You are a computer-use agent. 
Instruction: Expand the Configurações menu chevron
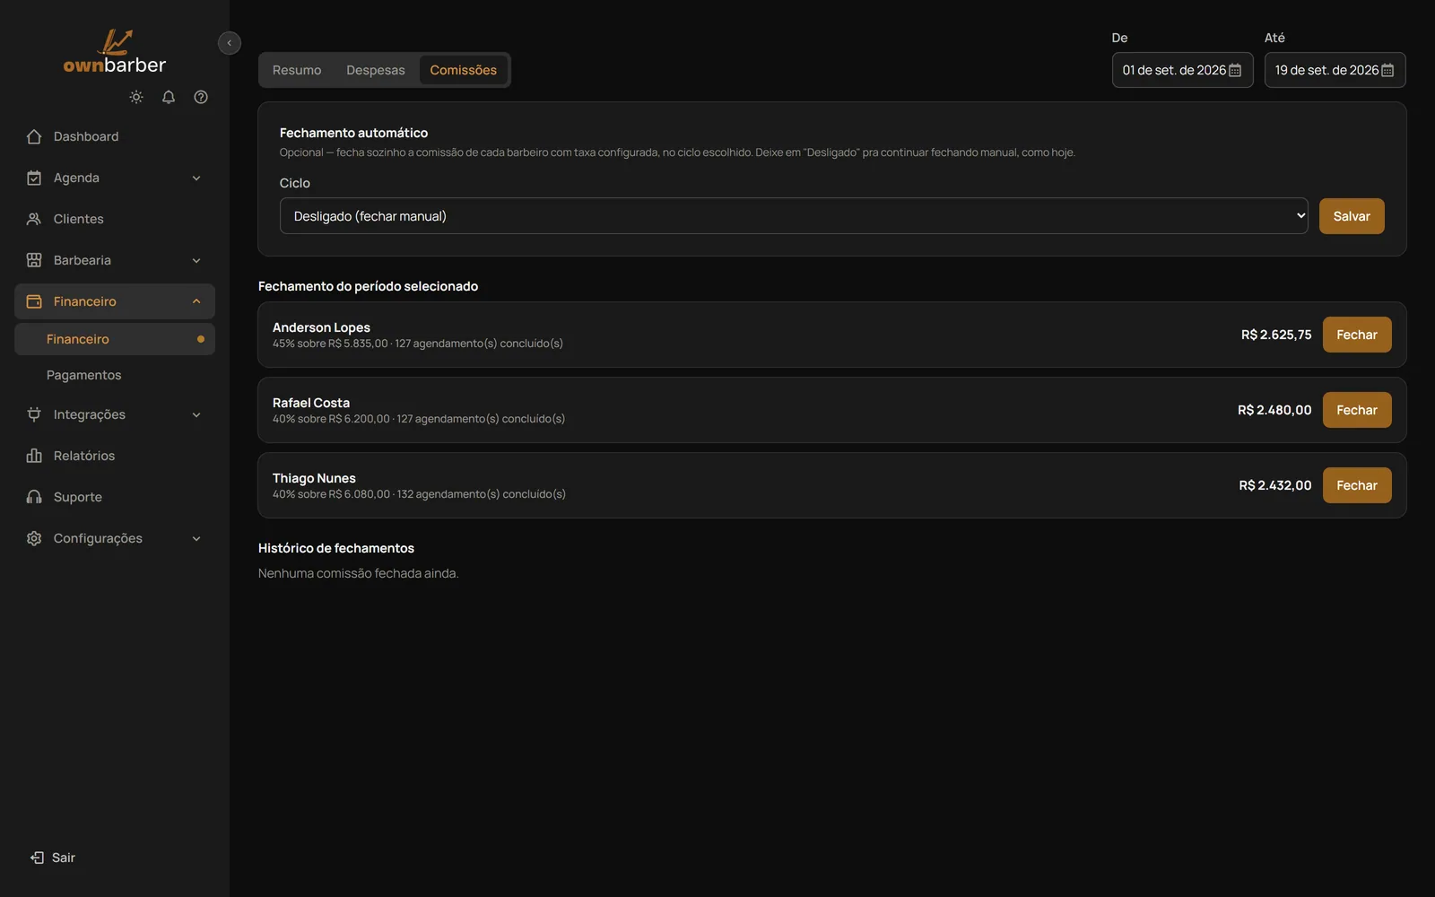tap(196, 538)
